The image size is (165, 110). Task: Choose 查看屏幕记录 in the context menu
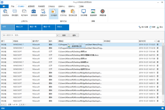click(x=76, y=46)
